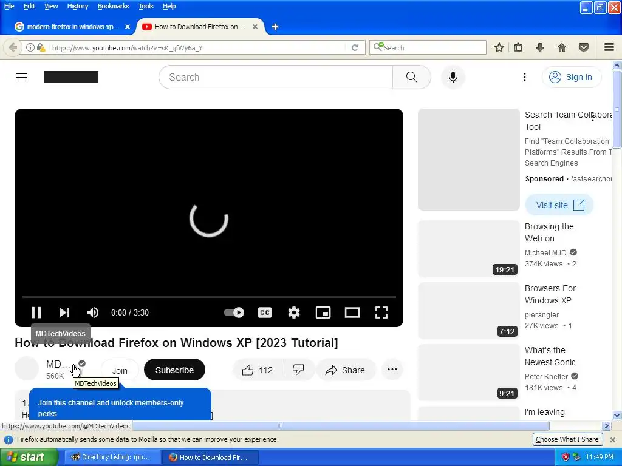The image size is (622, 466).
Task: Open more actions ellipsis below video
Action: tap(392, 370)
